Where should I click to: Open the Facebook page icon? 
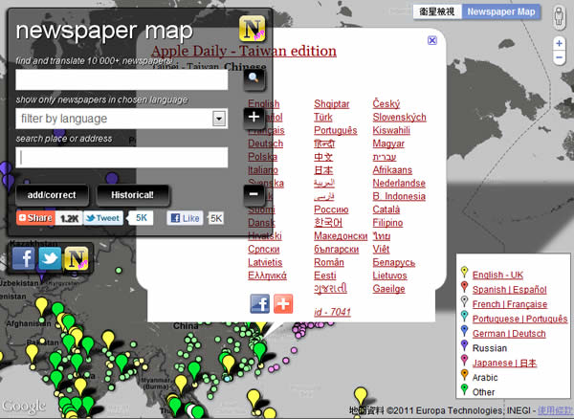23,258
